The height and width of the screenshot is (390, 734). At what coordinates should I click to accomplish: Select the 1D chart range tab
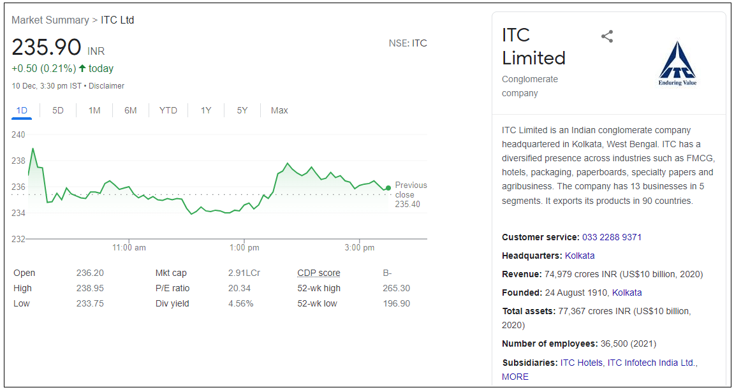pyautogui.click(x=22, y=111)
